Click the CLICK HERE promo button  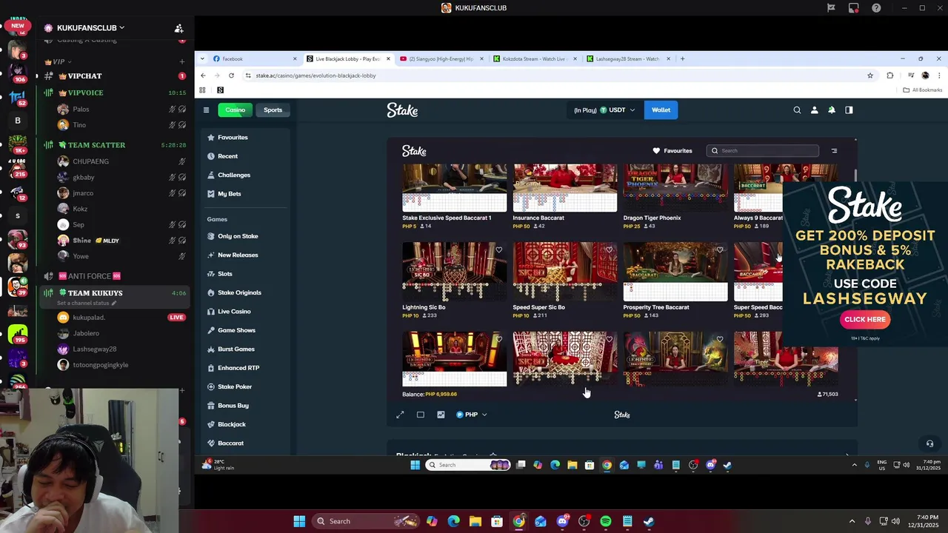pyautogui.click(x=865, y=319)
